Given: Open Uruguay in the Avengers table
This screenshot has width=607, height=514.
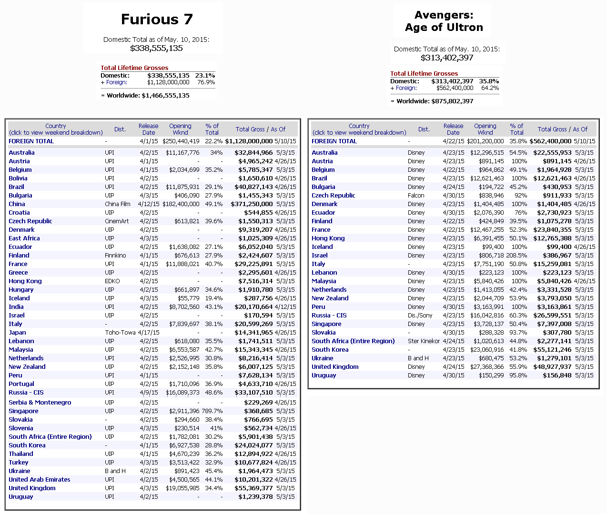Looking at the screenshot, I should point(324,376).
